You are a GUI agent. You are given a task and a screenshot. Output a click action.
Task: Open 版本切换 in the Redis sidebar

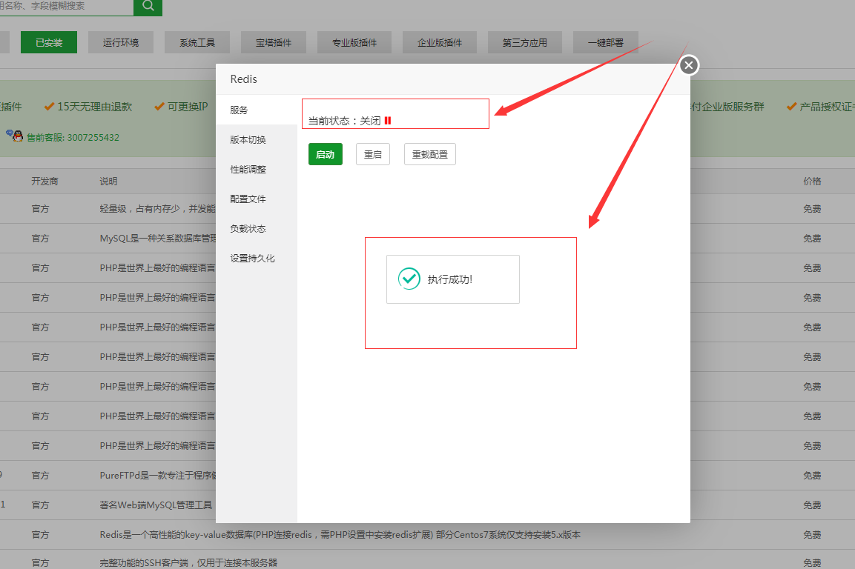[x=257, y=139]
